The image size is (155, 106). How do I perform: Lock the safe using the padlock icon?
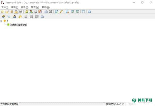coord(16,12)
